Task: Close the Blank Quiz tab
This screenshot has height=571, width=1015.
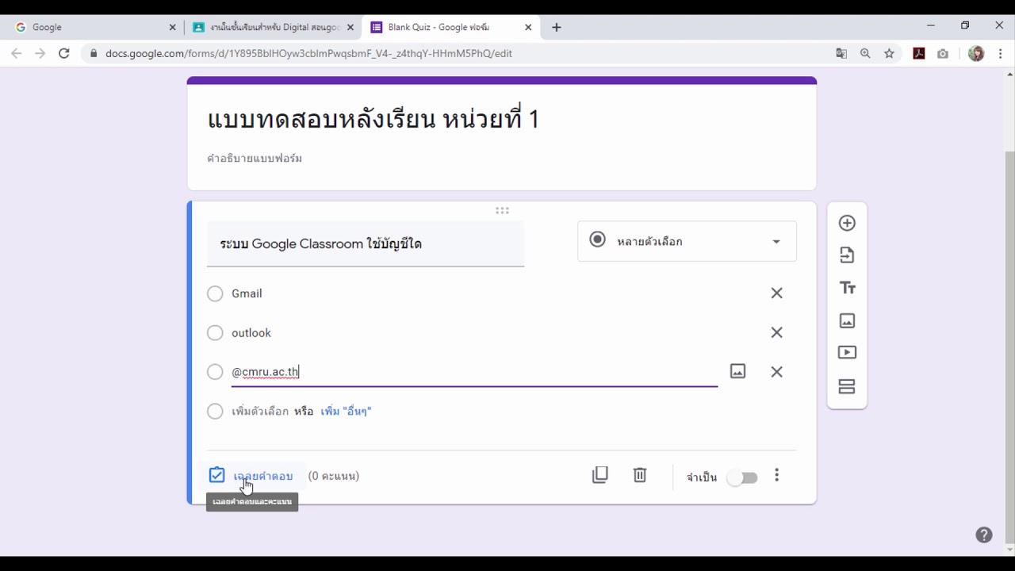Action: 528,27
